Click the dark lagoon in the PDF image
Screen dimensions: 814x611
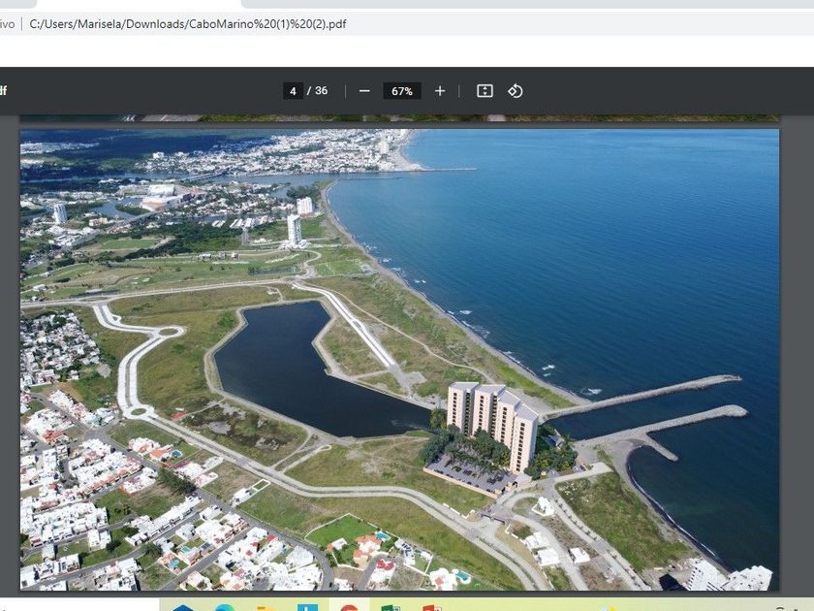pos(291,369)
